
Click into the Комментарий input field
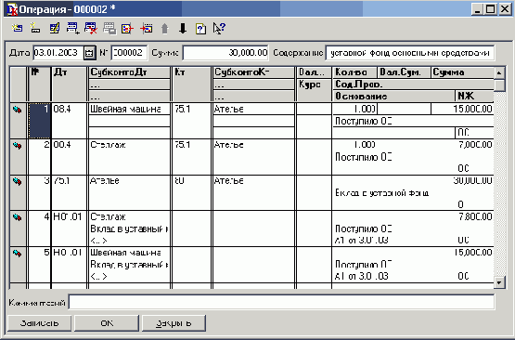click(x=281, y=302)
